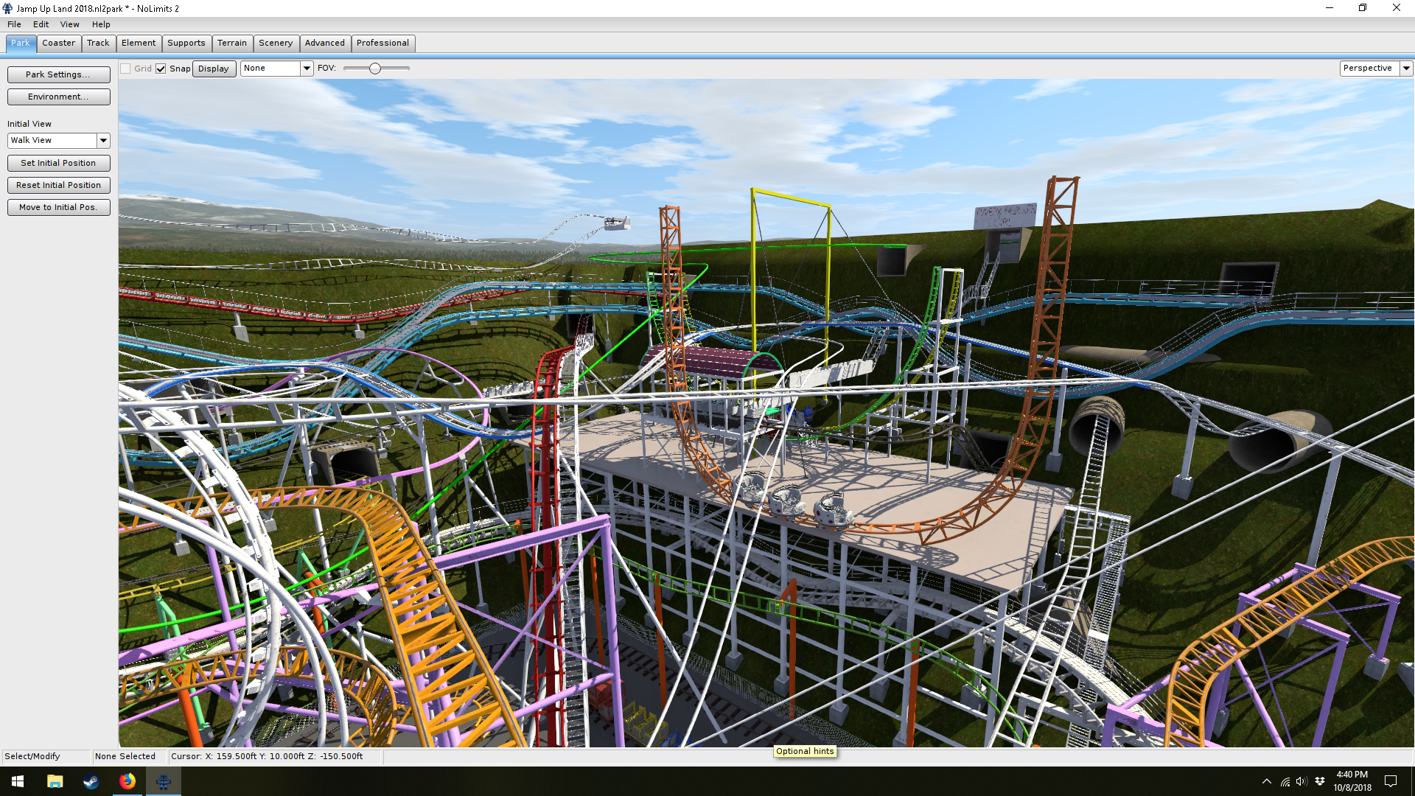Launch Steam from the taskbar

[x=91, y=781]
